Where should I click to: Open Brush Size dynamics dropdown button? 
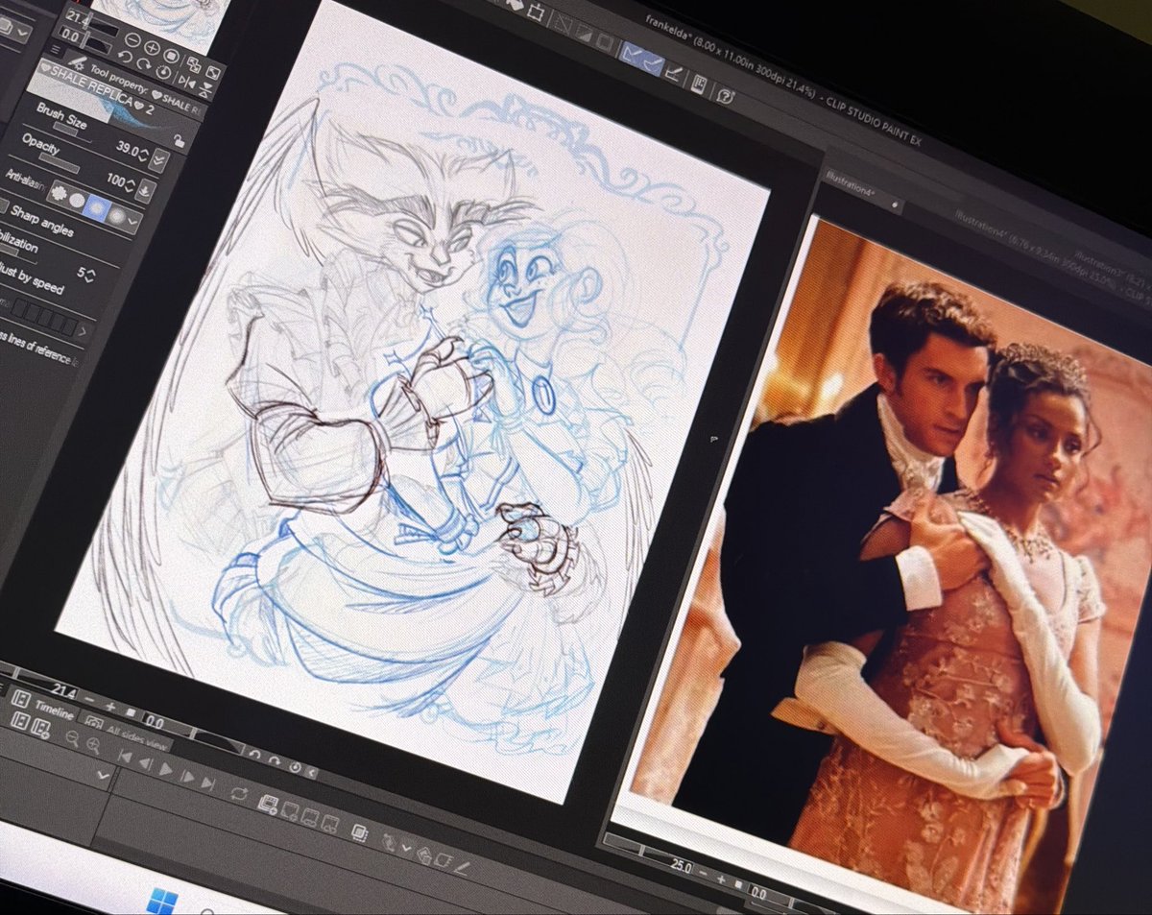click(x=158, y=160)
